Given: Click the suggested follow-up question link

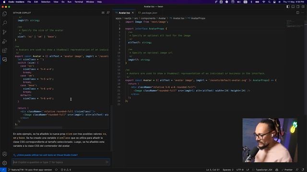Looking at the screenshot, I should (47, 155).
